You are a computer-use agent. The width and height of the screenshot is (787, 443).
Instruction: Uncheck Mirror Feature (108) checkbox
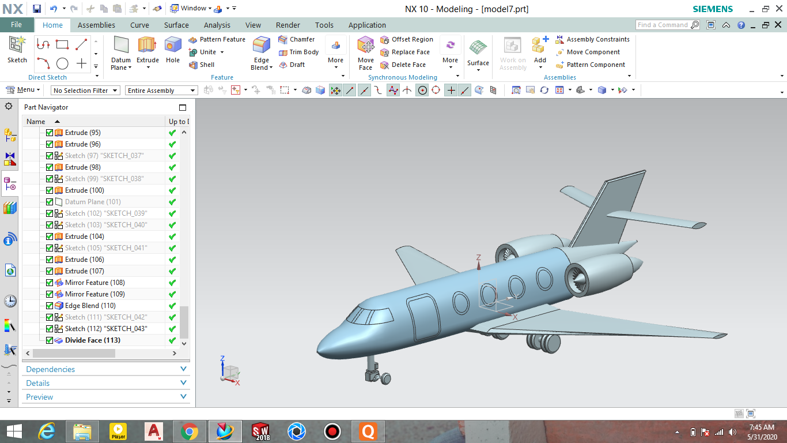pos(50,283)
